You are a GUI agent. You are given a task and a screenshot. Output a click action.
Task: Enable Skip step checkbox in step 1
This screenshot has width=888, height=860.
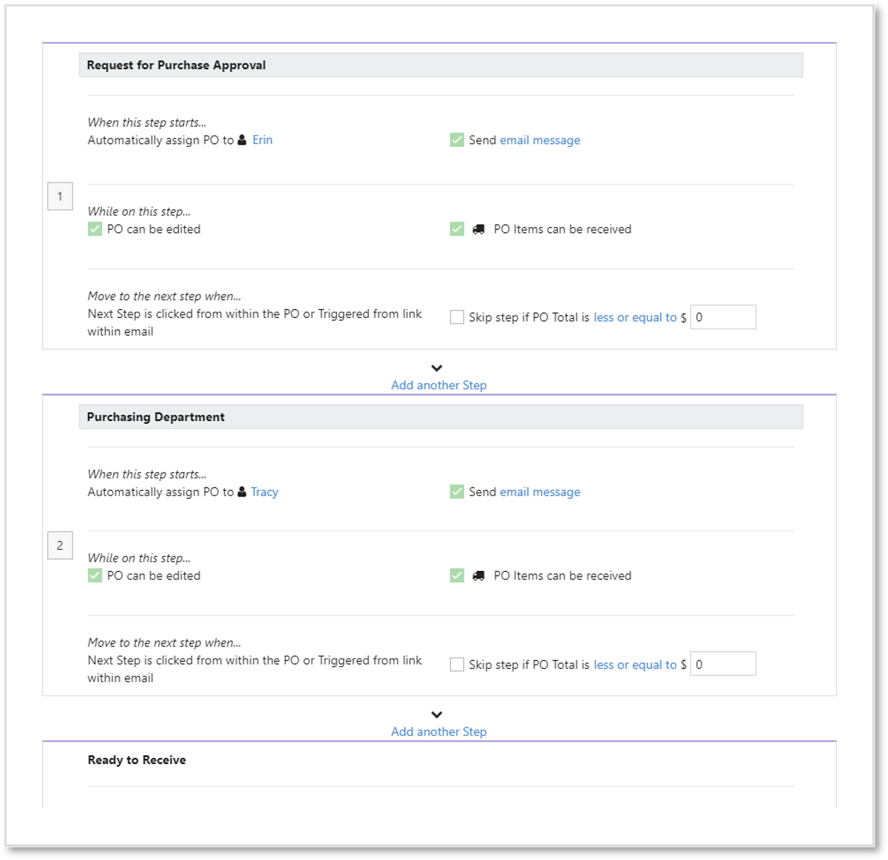(x=457, y=318)
